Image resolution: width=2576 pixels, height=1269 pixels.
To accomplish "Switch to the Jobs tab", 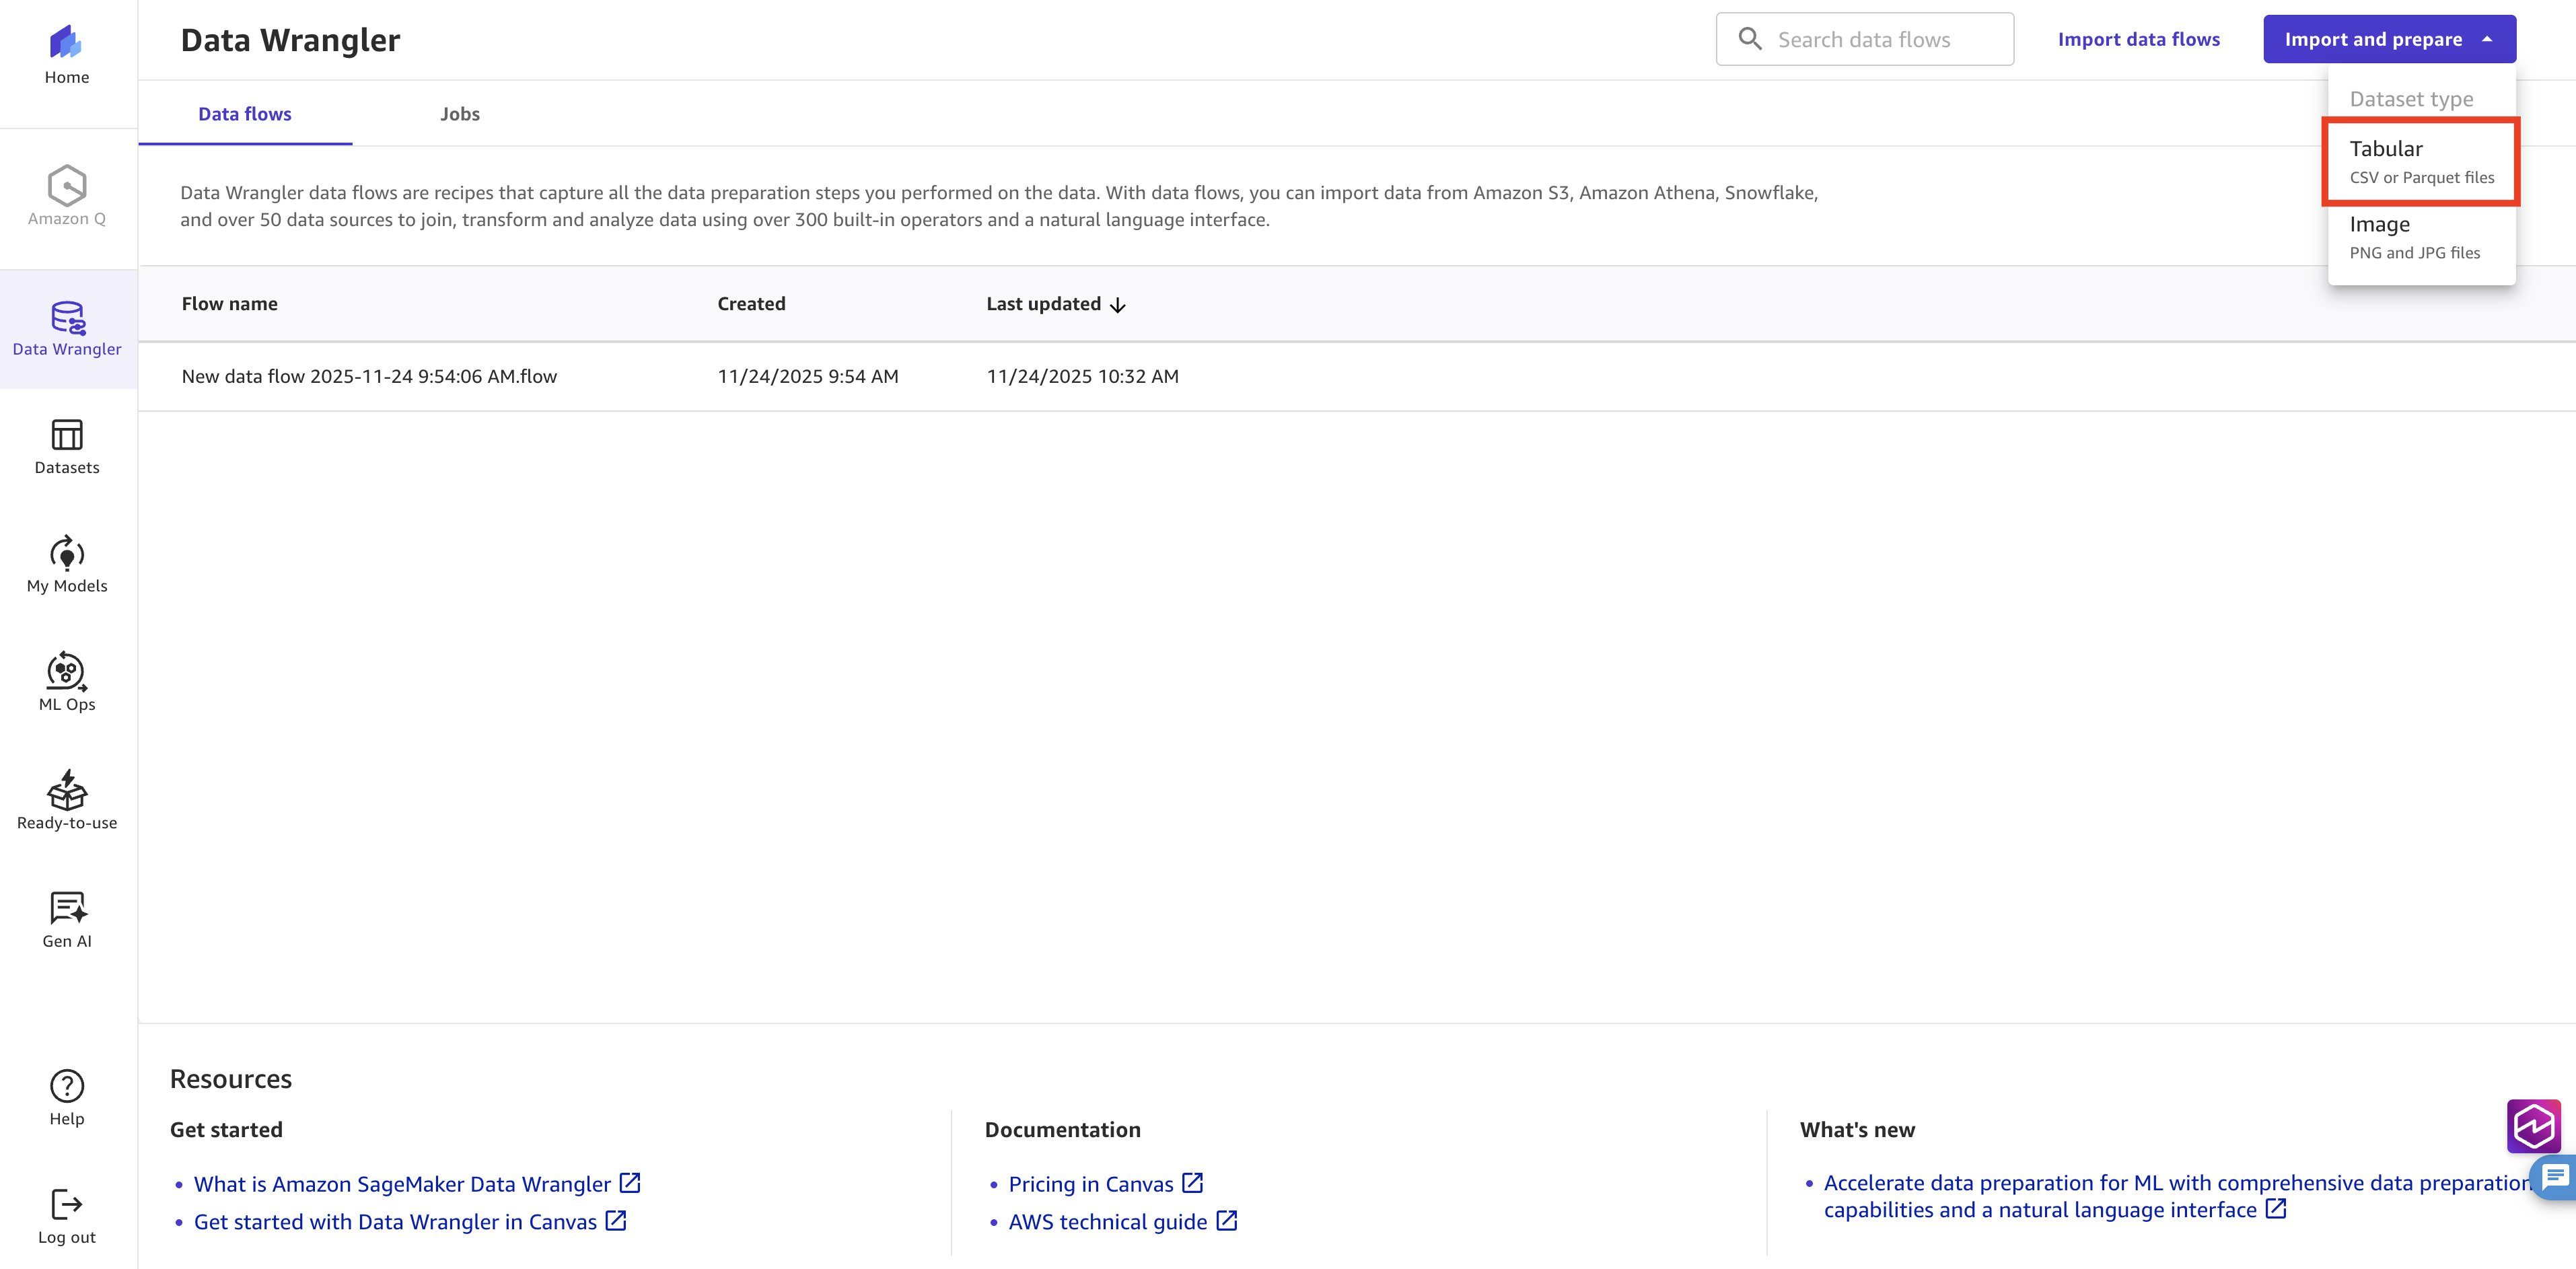I will coord(460,114).
